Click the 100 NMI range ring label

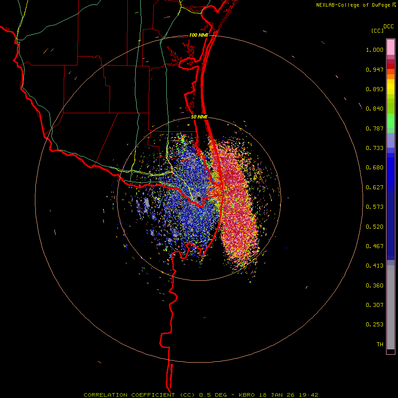[x=199, y=35]
